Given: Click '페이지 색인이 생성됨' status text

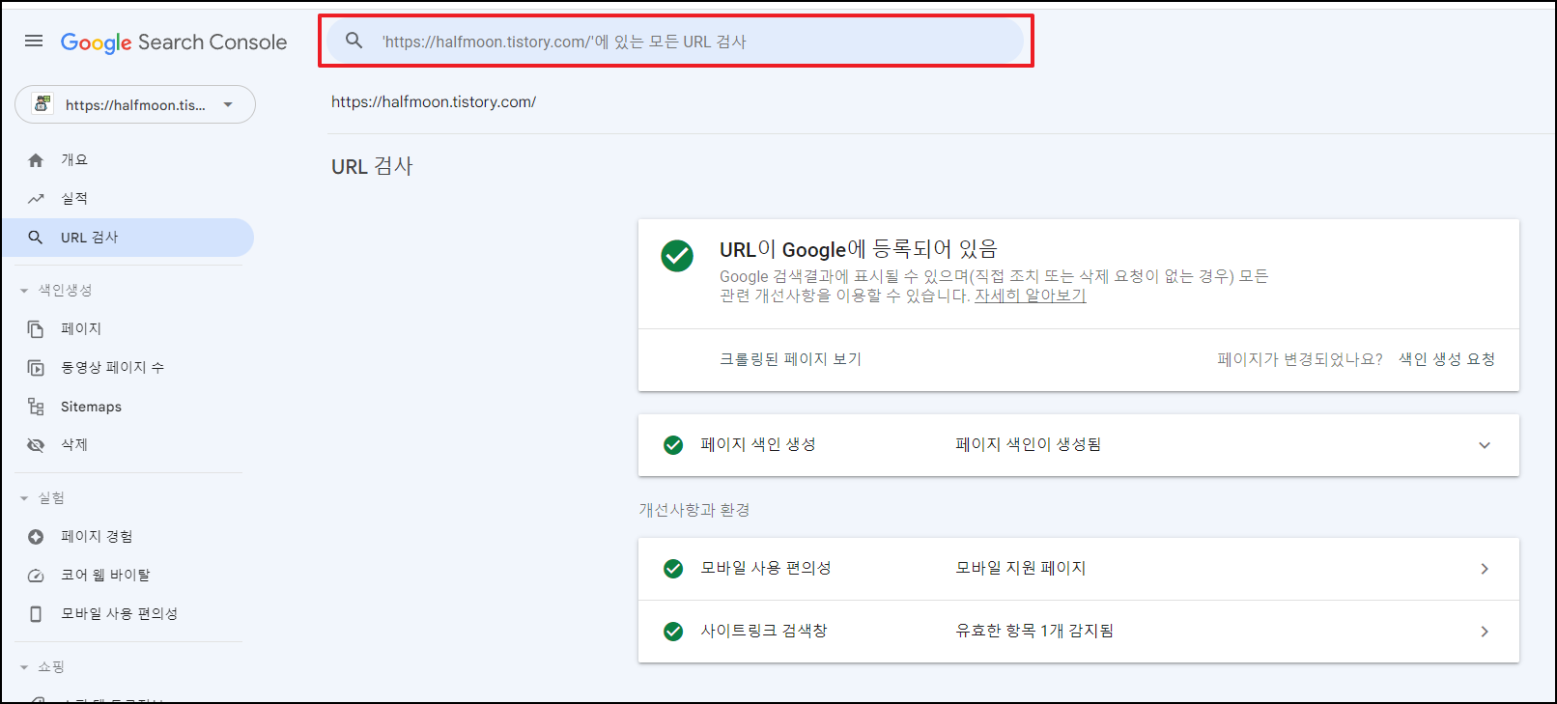Looking at the screenshot, I should coord(1028,445).
